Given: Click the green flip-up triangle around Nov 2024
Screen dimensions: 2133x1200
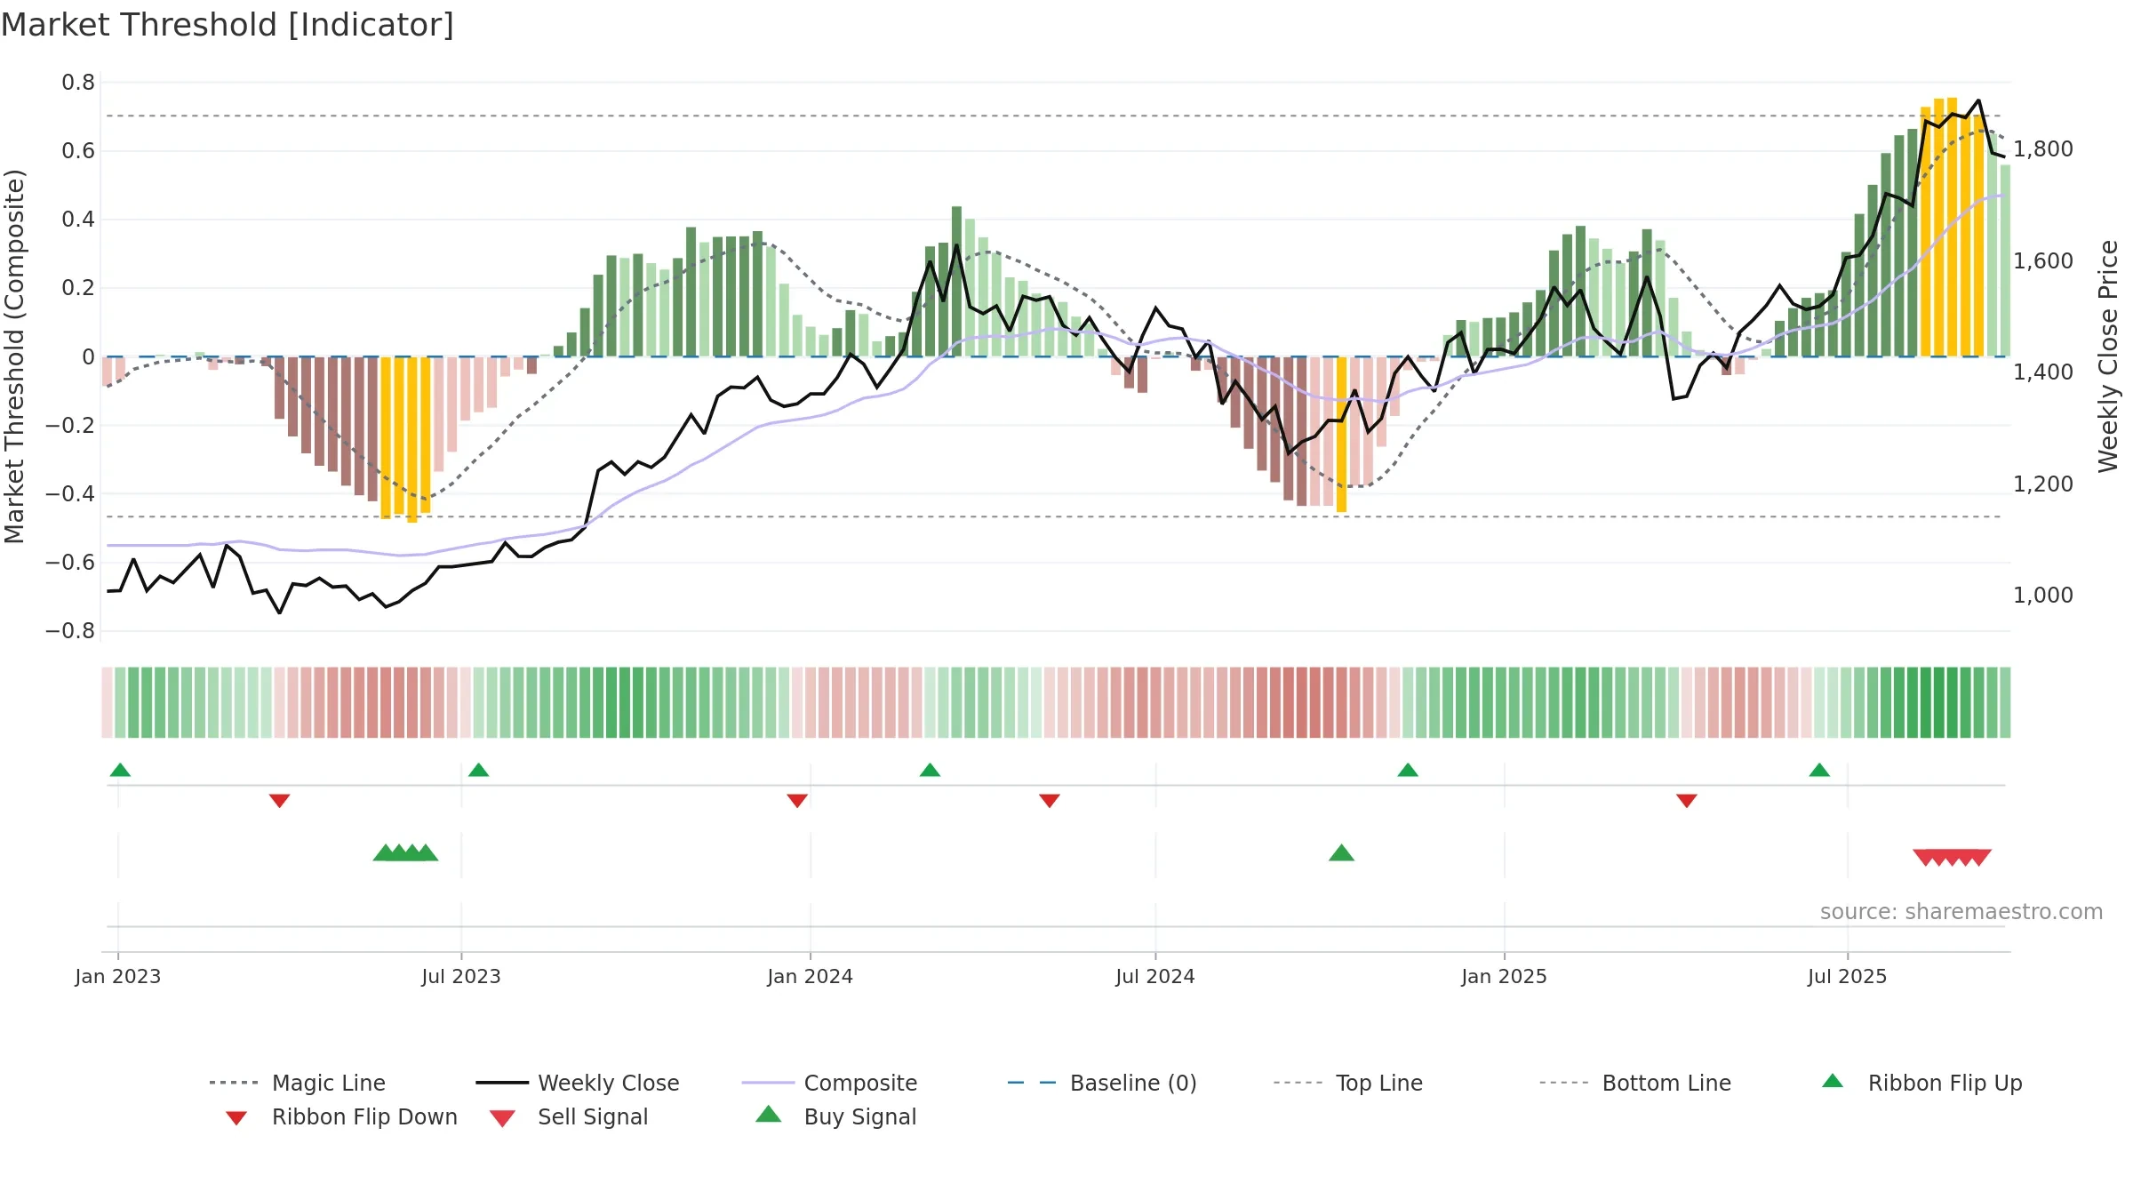Looking at the screenshot, I should [x=1408, y=770].
